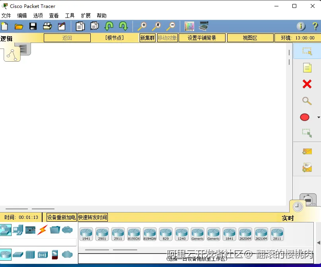Paste using the toolbar paste icon
This screenshot has height=267, width=321.
coord(95,26)
